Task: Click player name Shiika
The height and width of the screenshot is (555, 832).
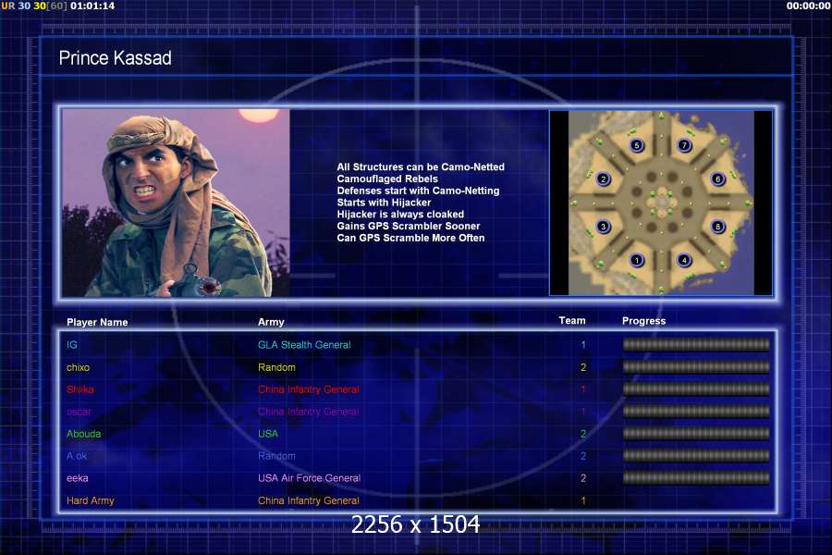Action: point(80,389)
